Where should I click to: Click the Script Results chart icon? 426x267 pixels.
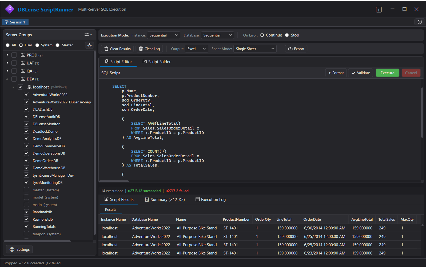click(106, 199)
